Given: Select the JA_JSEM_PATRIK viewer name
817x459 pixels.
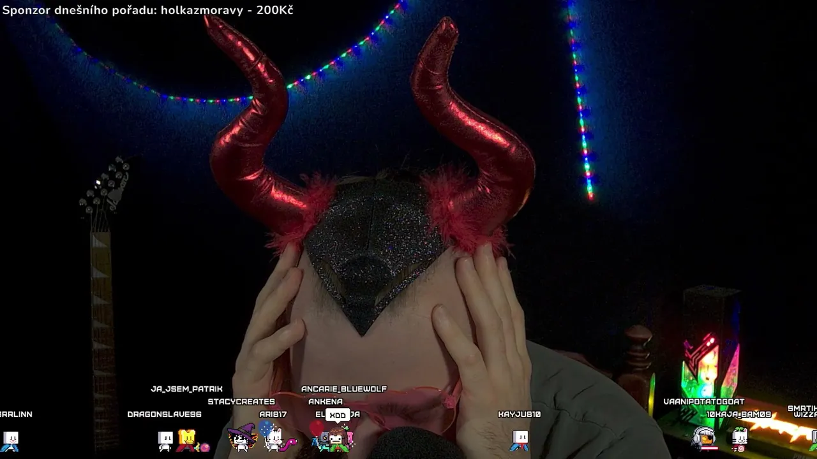Looking at the screenshot, I should pos(186,389).
